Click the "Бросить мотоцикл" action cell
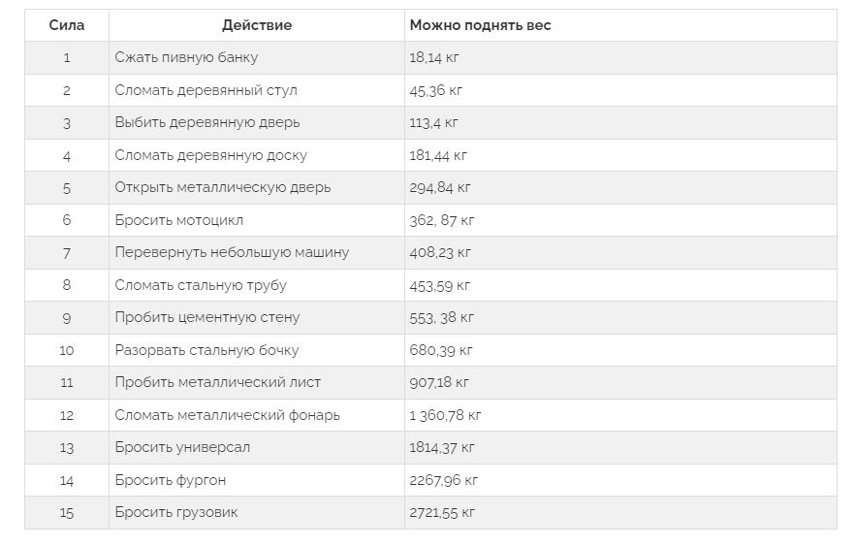 [256, 220]
